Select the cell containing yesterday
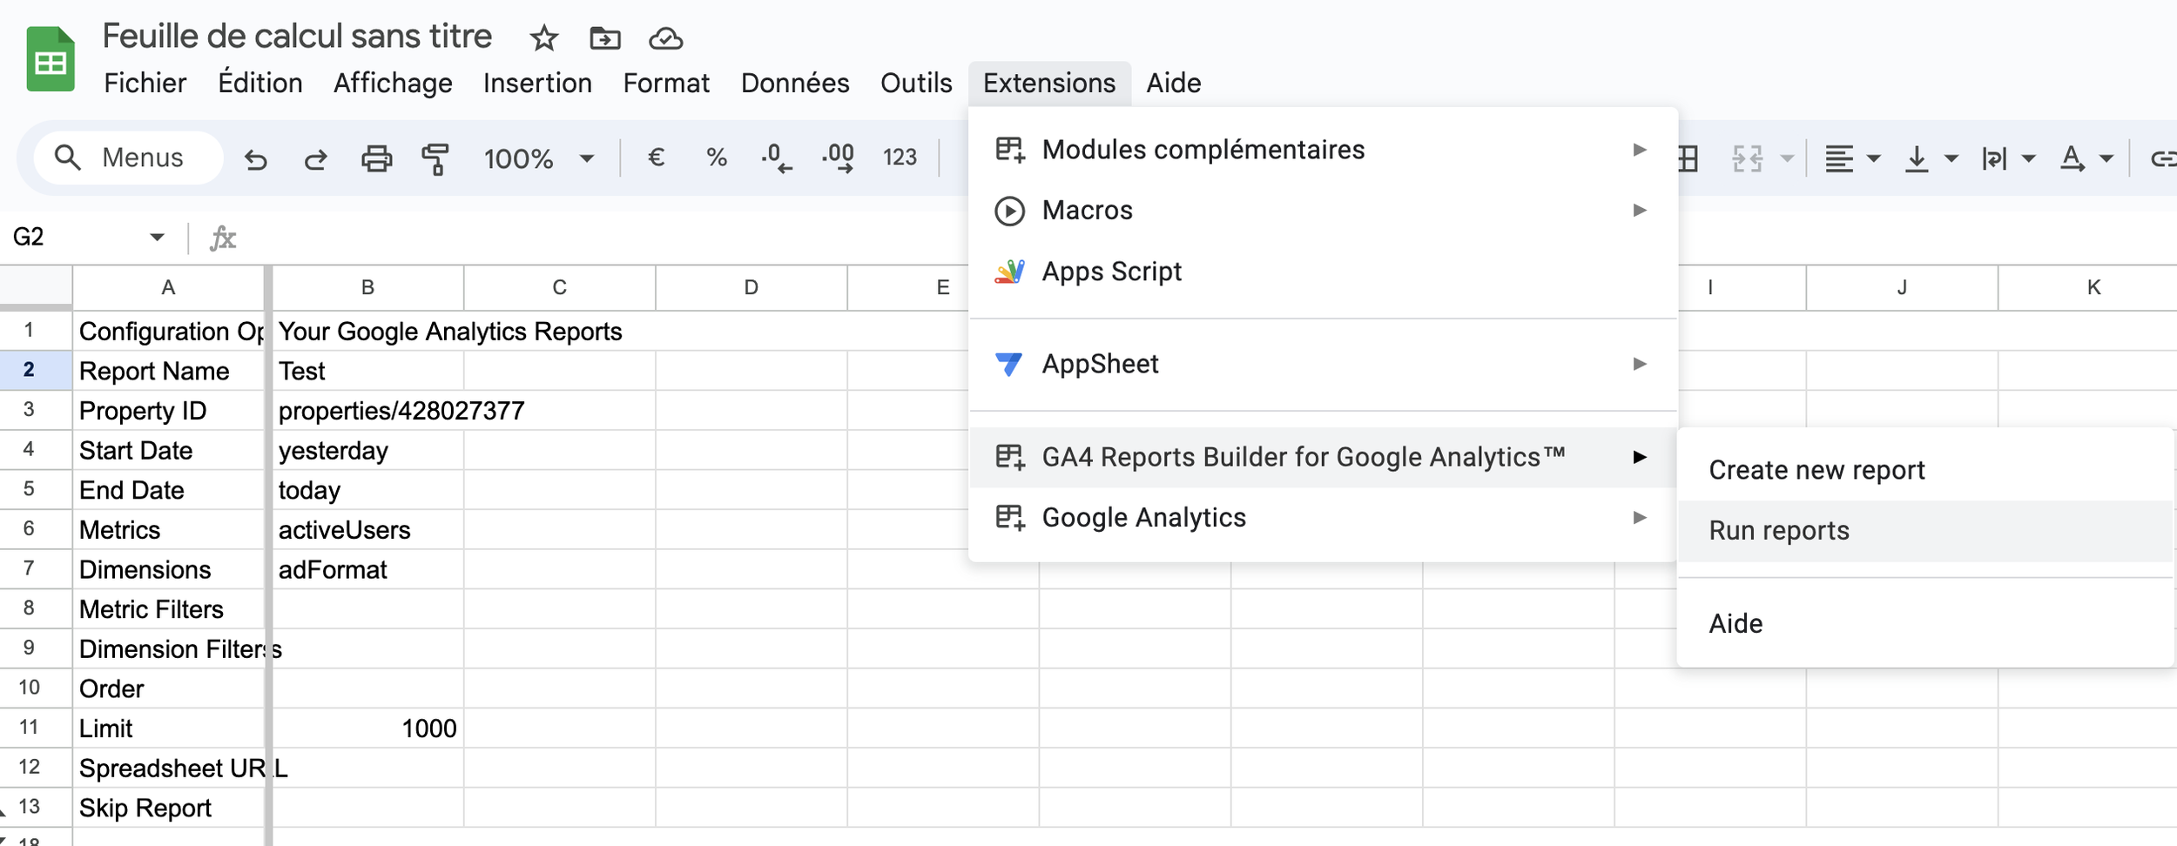Screen dimensions: 2177x846 (368, 451)
